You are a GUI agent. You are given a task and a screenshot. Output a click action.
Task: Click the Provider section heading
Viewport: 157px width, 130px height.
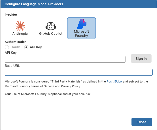click(x=11, y=15)
